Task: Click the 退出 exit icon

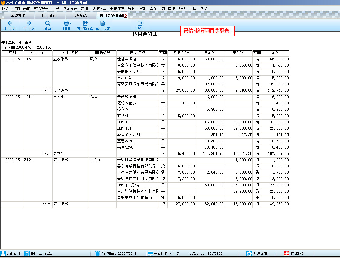Action: coord(140,23)
